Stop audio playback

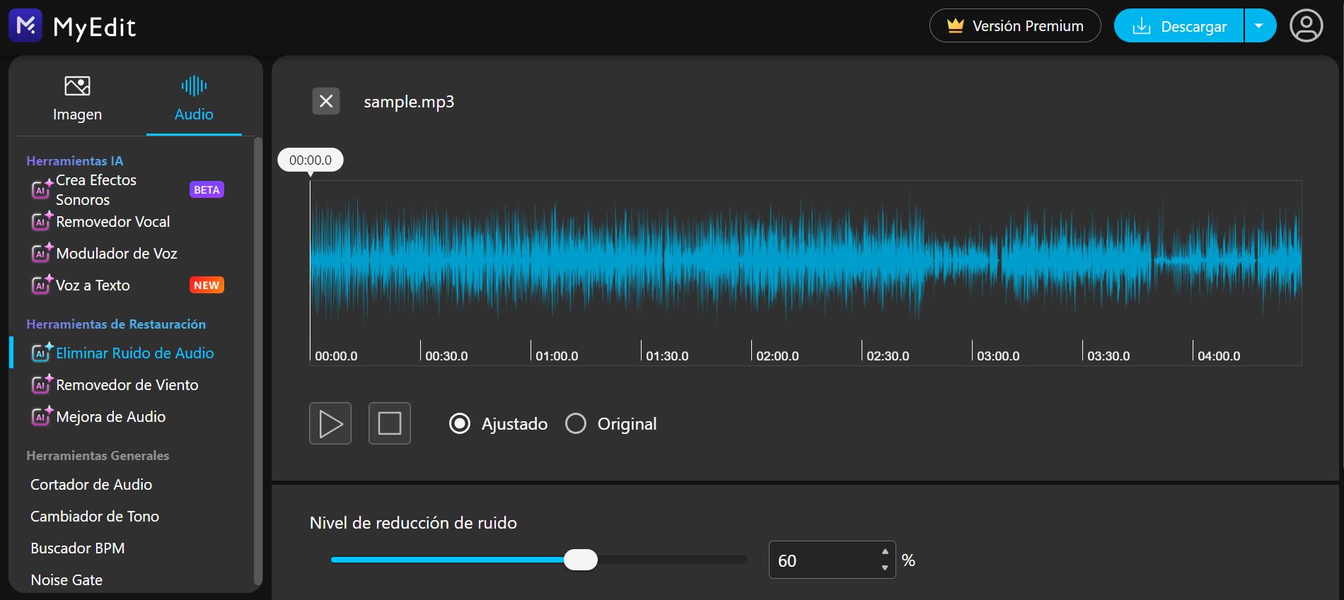[x=390, y=423]
